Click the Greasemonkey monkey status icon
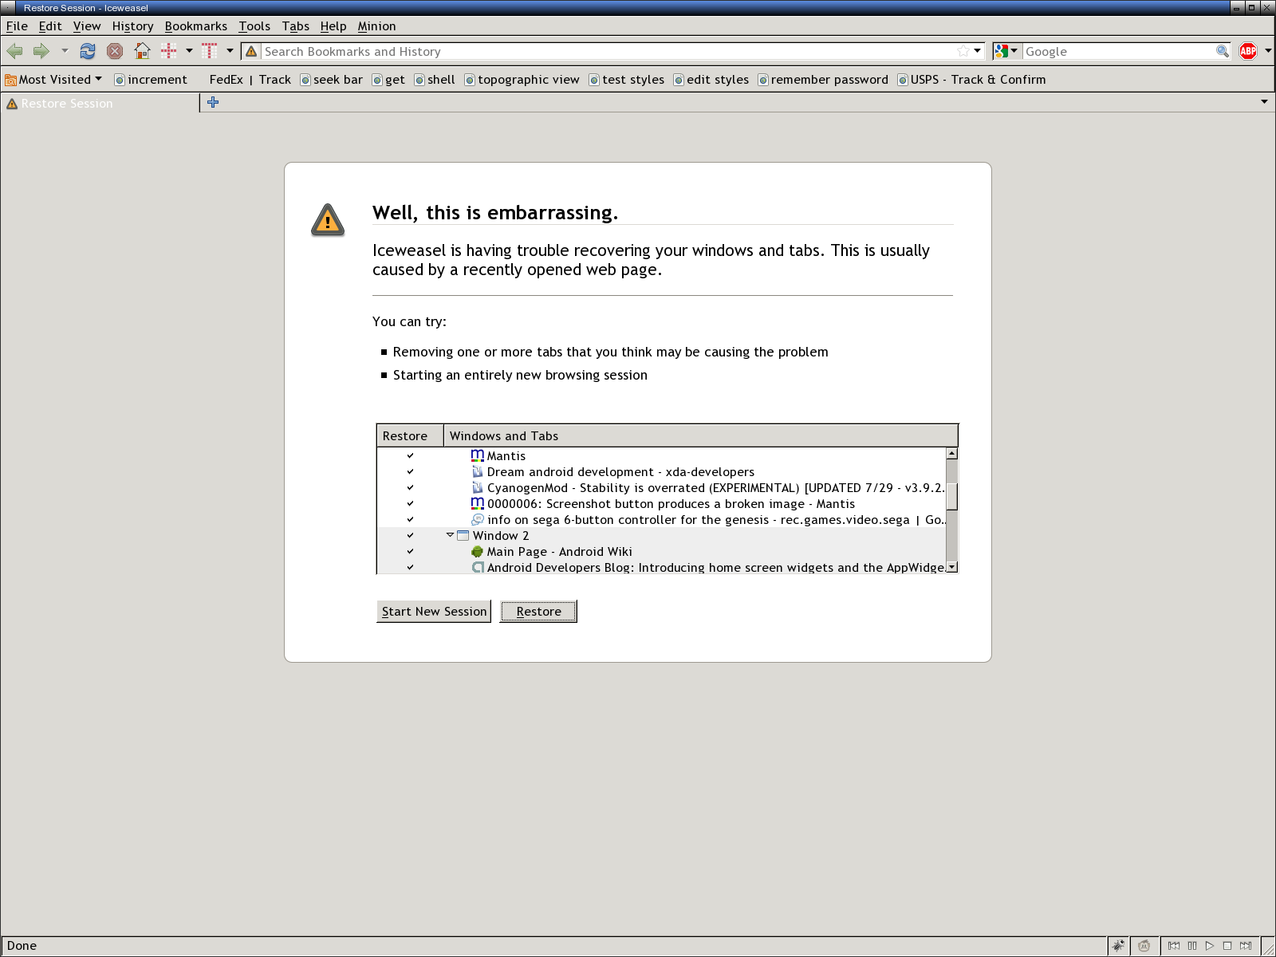 [x=1144, y=946]
